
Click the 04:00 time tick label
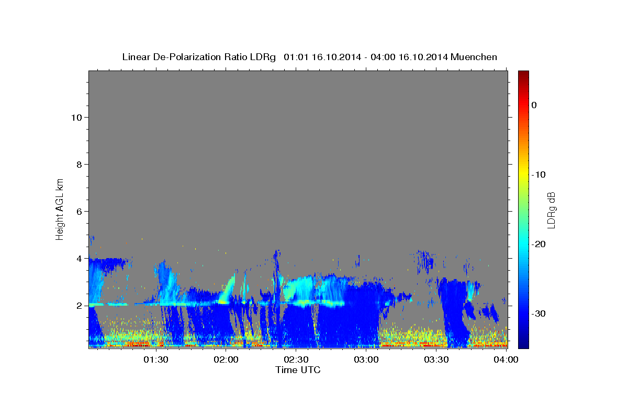coord(507,359)
